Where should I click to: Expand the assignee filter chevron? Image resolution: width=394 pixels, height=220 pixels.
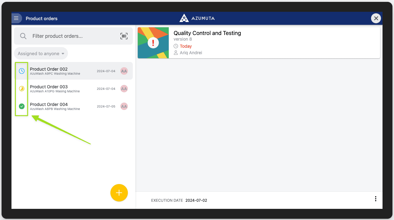[x=63, y=53]
